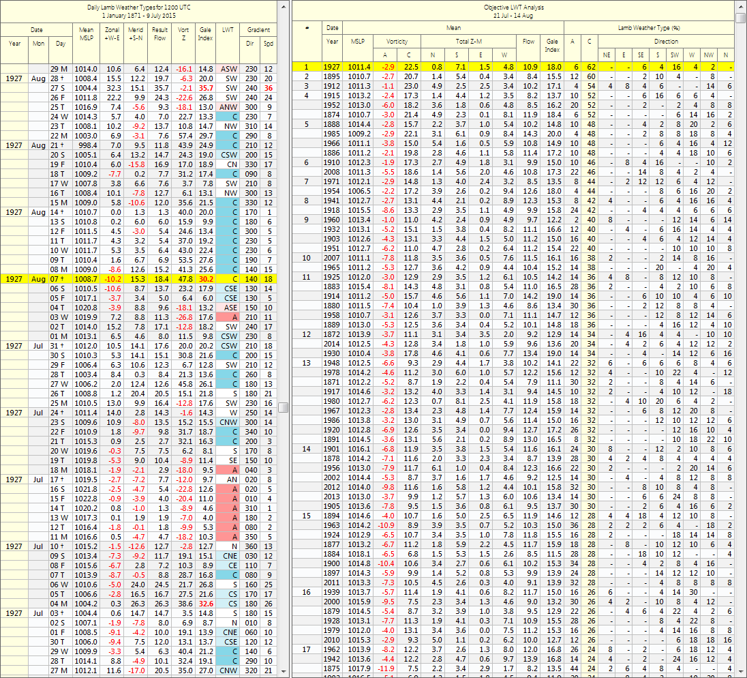Click the red 35.7 gale index value
This screenshot has width=747, height=678.
205,88
